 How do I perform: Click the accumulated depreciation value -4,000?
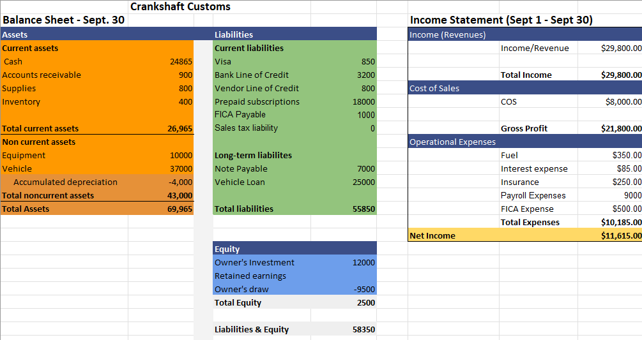(181, 182)
